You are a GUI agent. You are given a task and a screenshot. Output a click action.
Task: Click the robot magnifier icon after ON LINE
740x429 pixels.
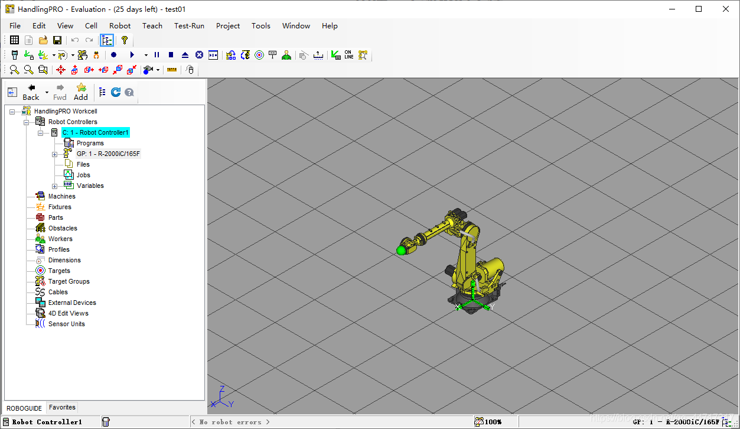363,55
